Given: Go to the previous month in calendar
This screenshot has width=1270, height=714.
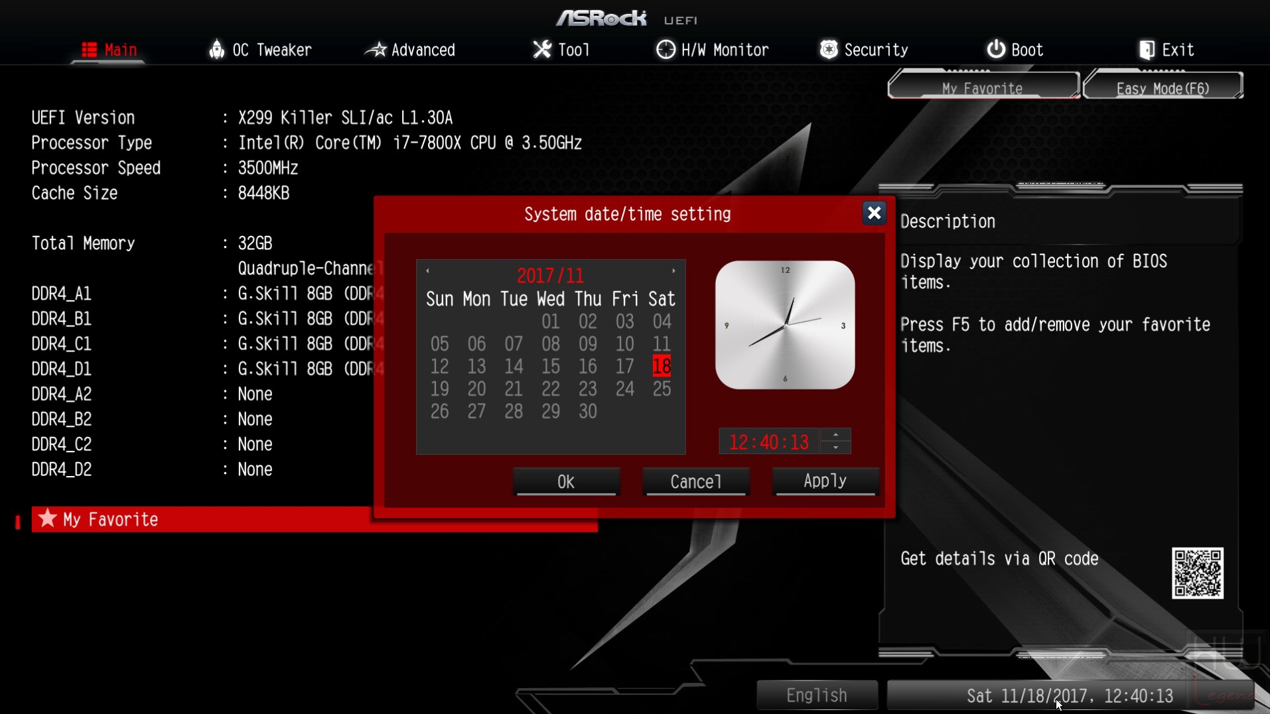Looking at the screenshot, I should (427, 270).
